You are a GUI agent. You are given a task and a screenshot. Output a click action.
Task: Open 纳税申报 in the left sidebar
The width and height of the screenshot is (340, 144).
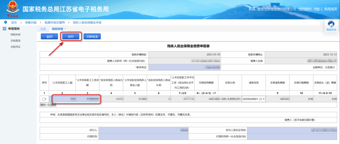15,35
